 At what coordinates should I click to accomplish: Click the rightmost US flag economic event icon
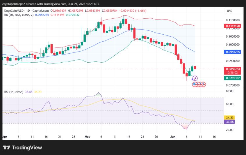click(x=204, y=84)
